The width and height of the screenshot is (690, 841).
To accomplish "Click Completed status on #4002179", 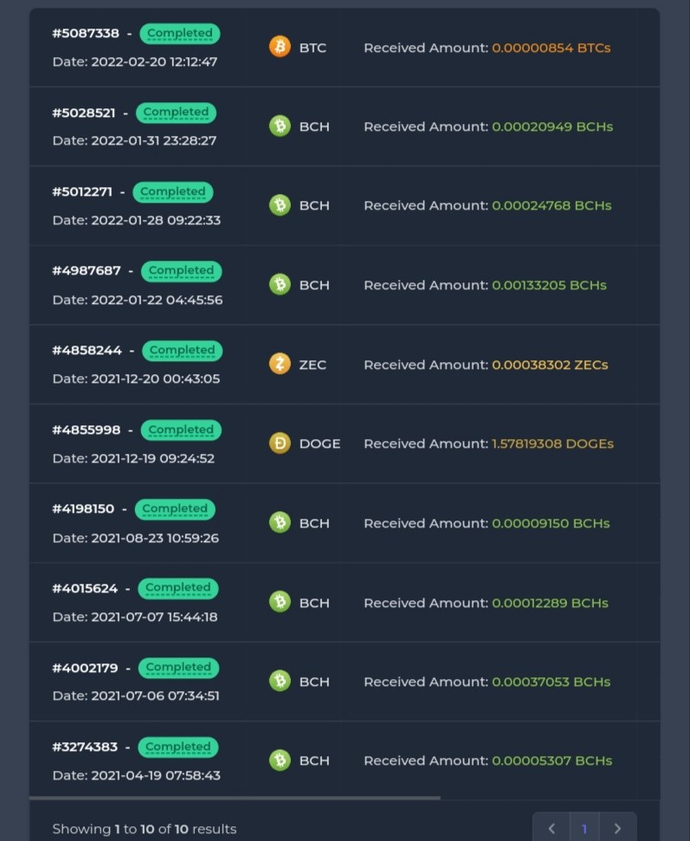I will point(178,667).
